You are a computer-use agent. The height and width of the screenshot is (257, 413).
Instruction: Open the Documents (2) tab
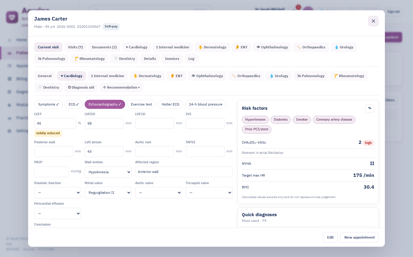click(x=104, y=47)
